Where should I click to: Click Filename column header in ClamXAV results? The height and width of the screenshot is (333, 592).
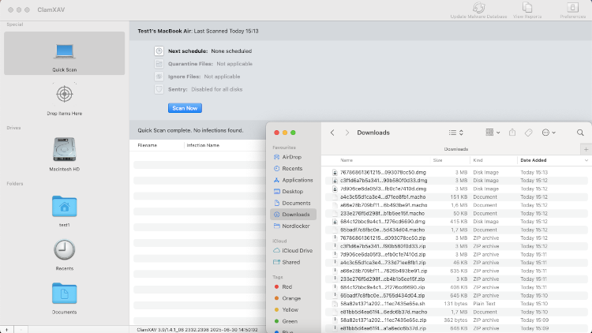pyautogui.click(x=148, y=145)
